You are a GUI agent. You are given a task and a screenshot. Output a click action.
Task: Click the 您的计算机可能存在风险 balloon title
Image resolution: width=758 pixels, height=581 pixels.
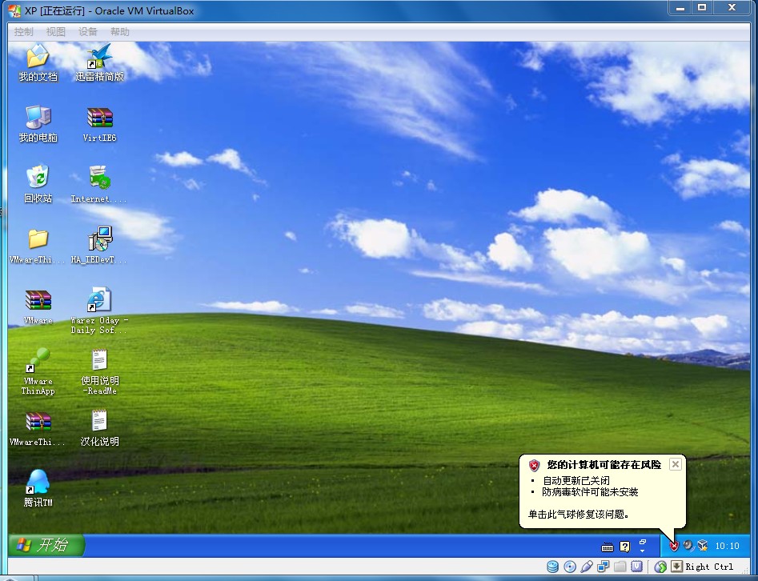(604, 465)
